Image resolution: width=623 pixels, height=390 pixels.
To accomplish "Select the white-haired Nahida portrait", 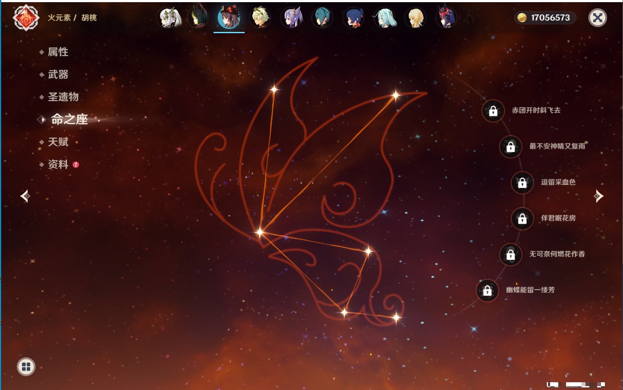I will [170, 18].
